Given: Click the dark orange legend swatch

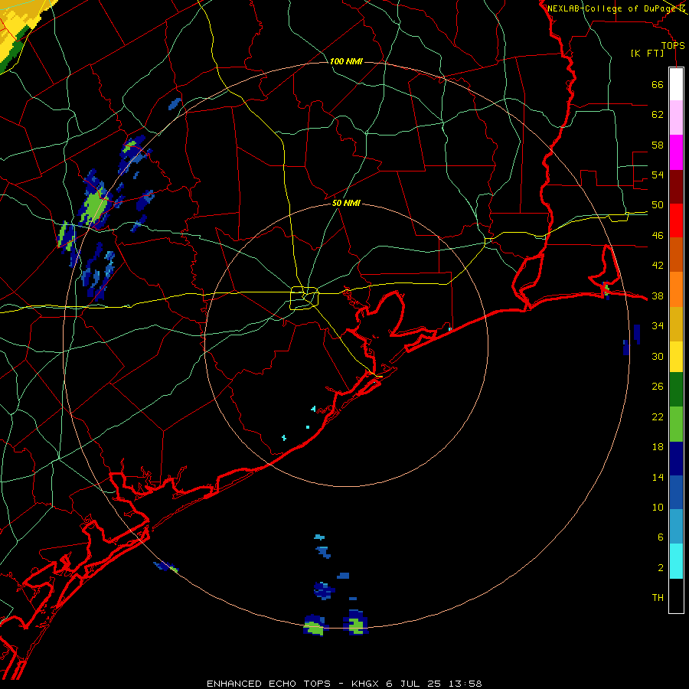Looking at the screenshot, I should click(x=676, y=254).
